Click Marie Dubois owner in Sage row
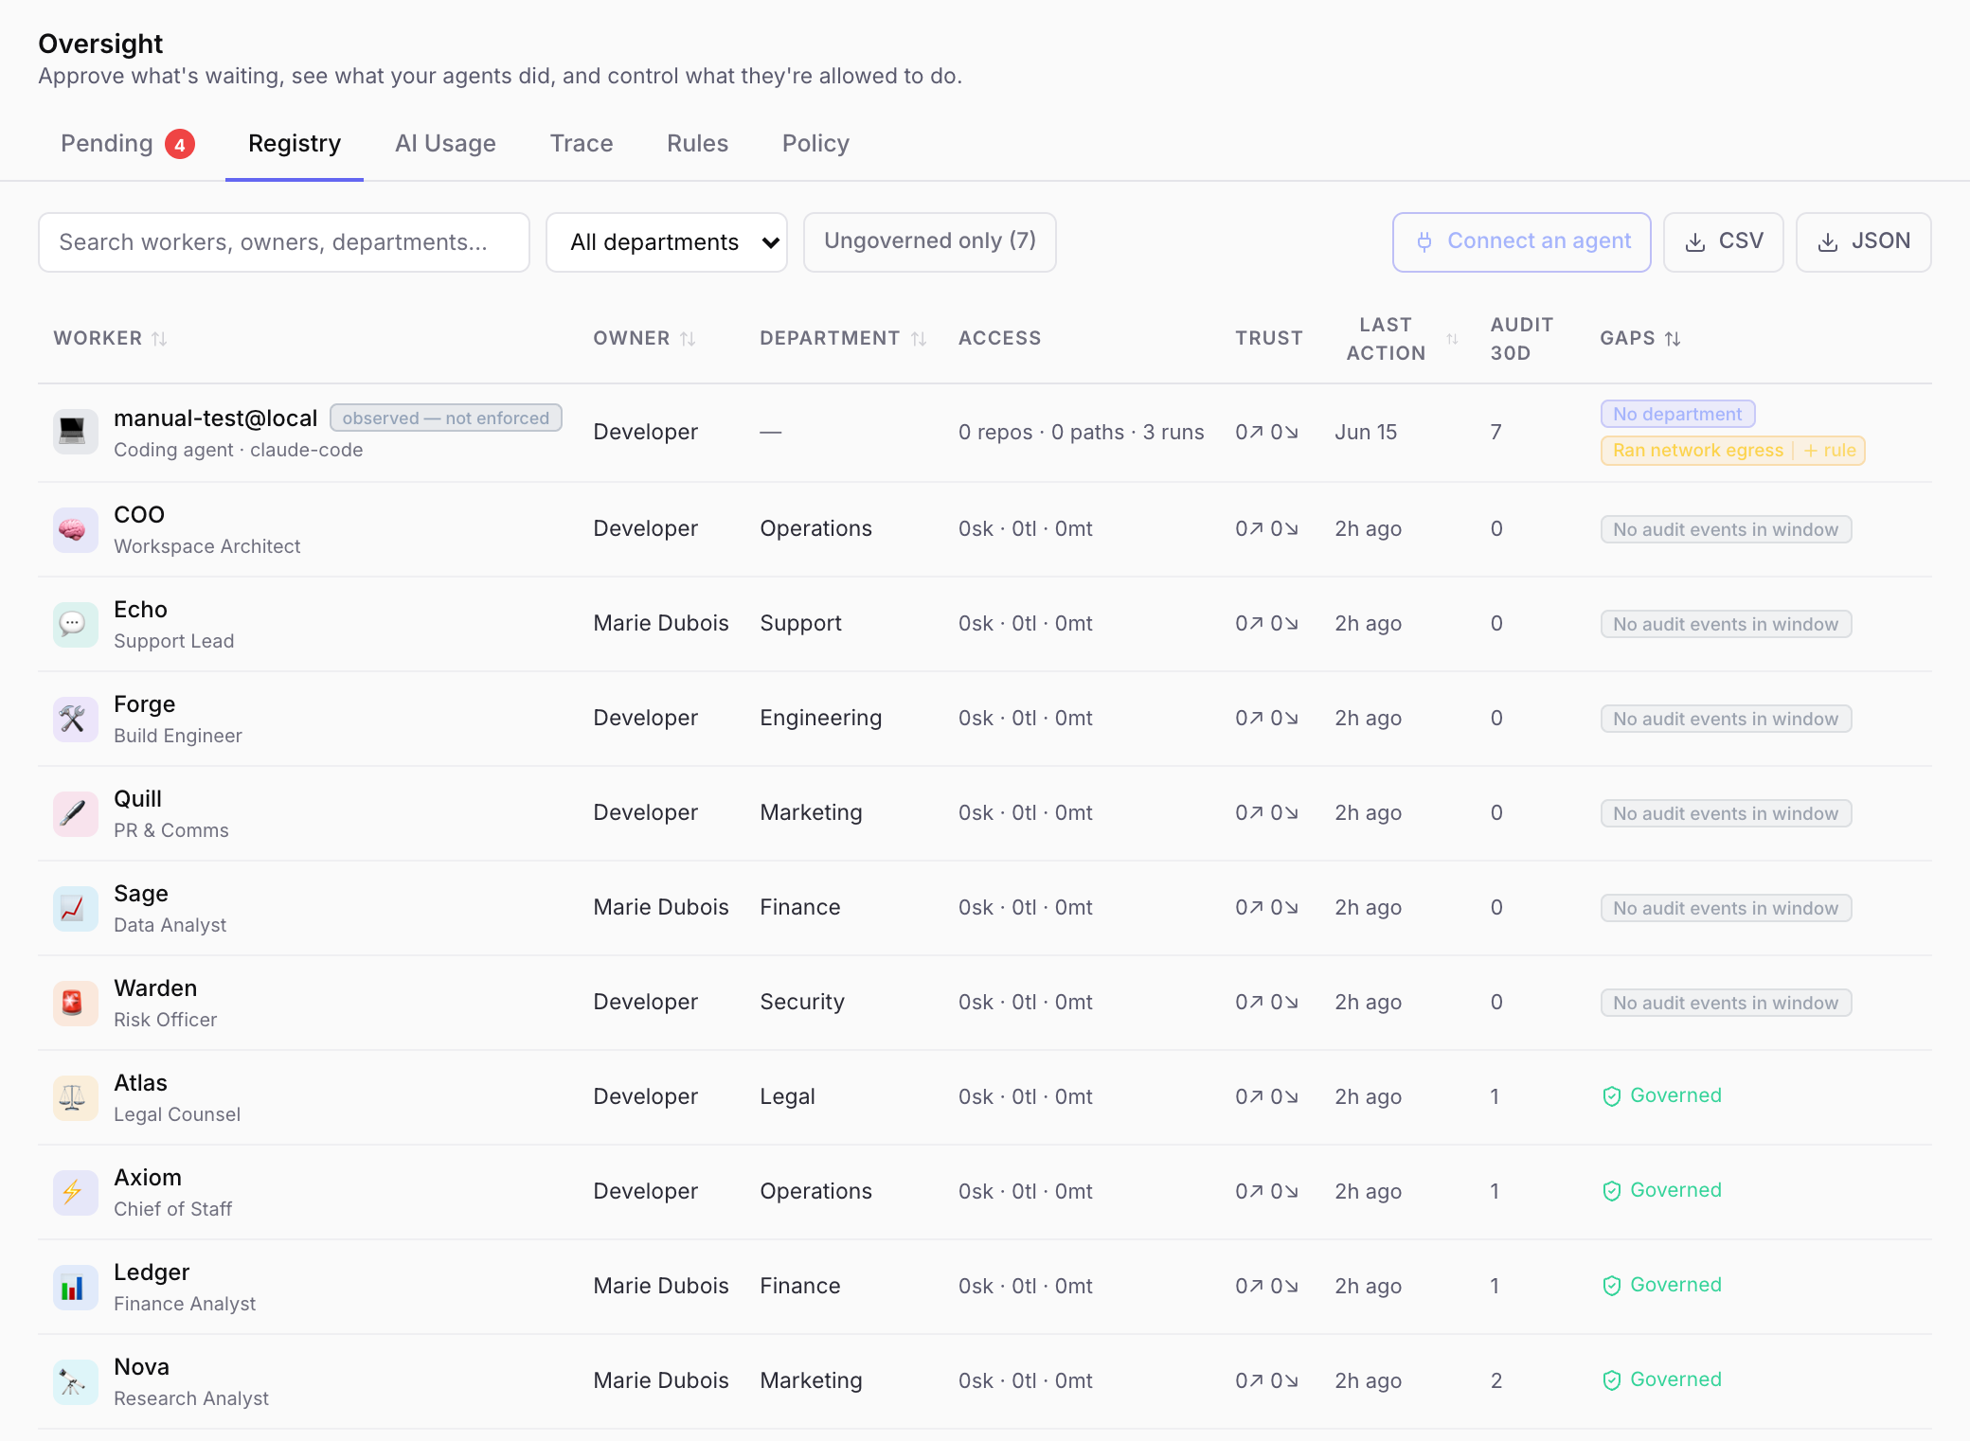1970x1441 pixels. (661, 907)
